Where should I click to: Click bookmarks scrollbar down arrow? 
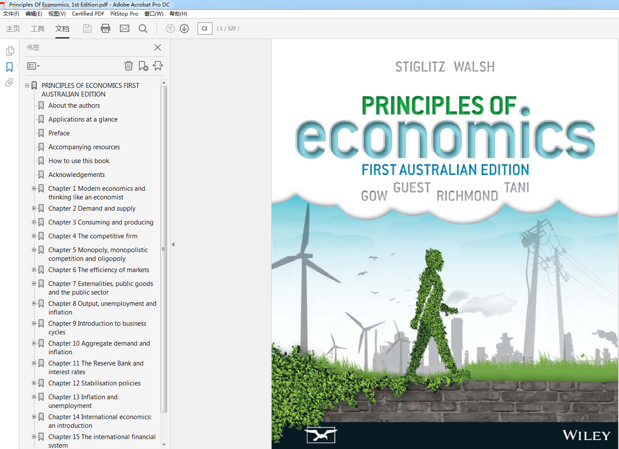164,444
